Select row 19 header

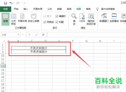click(x=3, y=88)
